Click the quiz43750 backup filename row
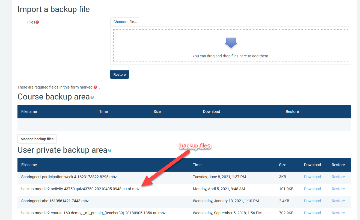Screen dimensions: 360x220 [80, 189]
